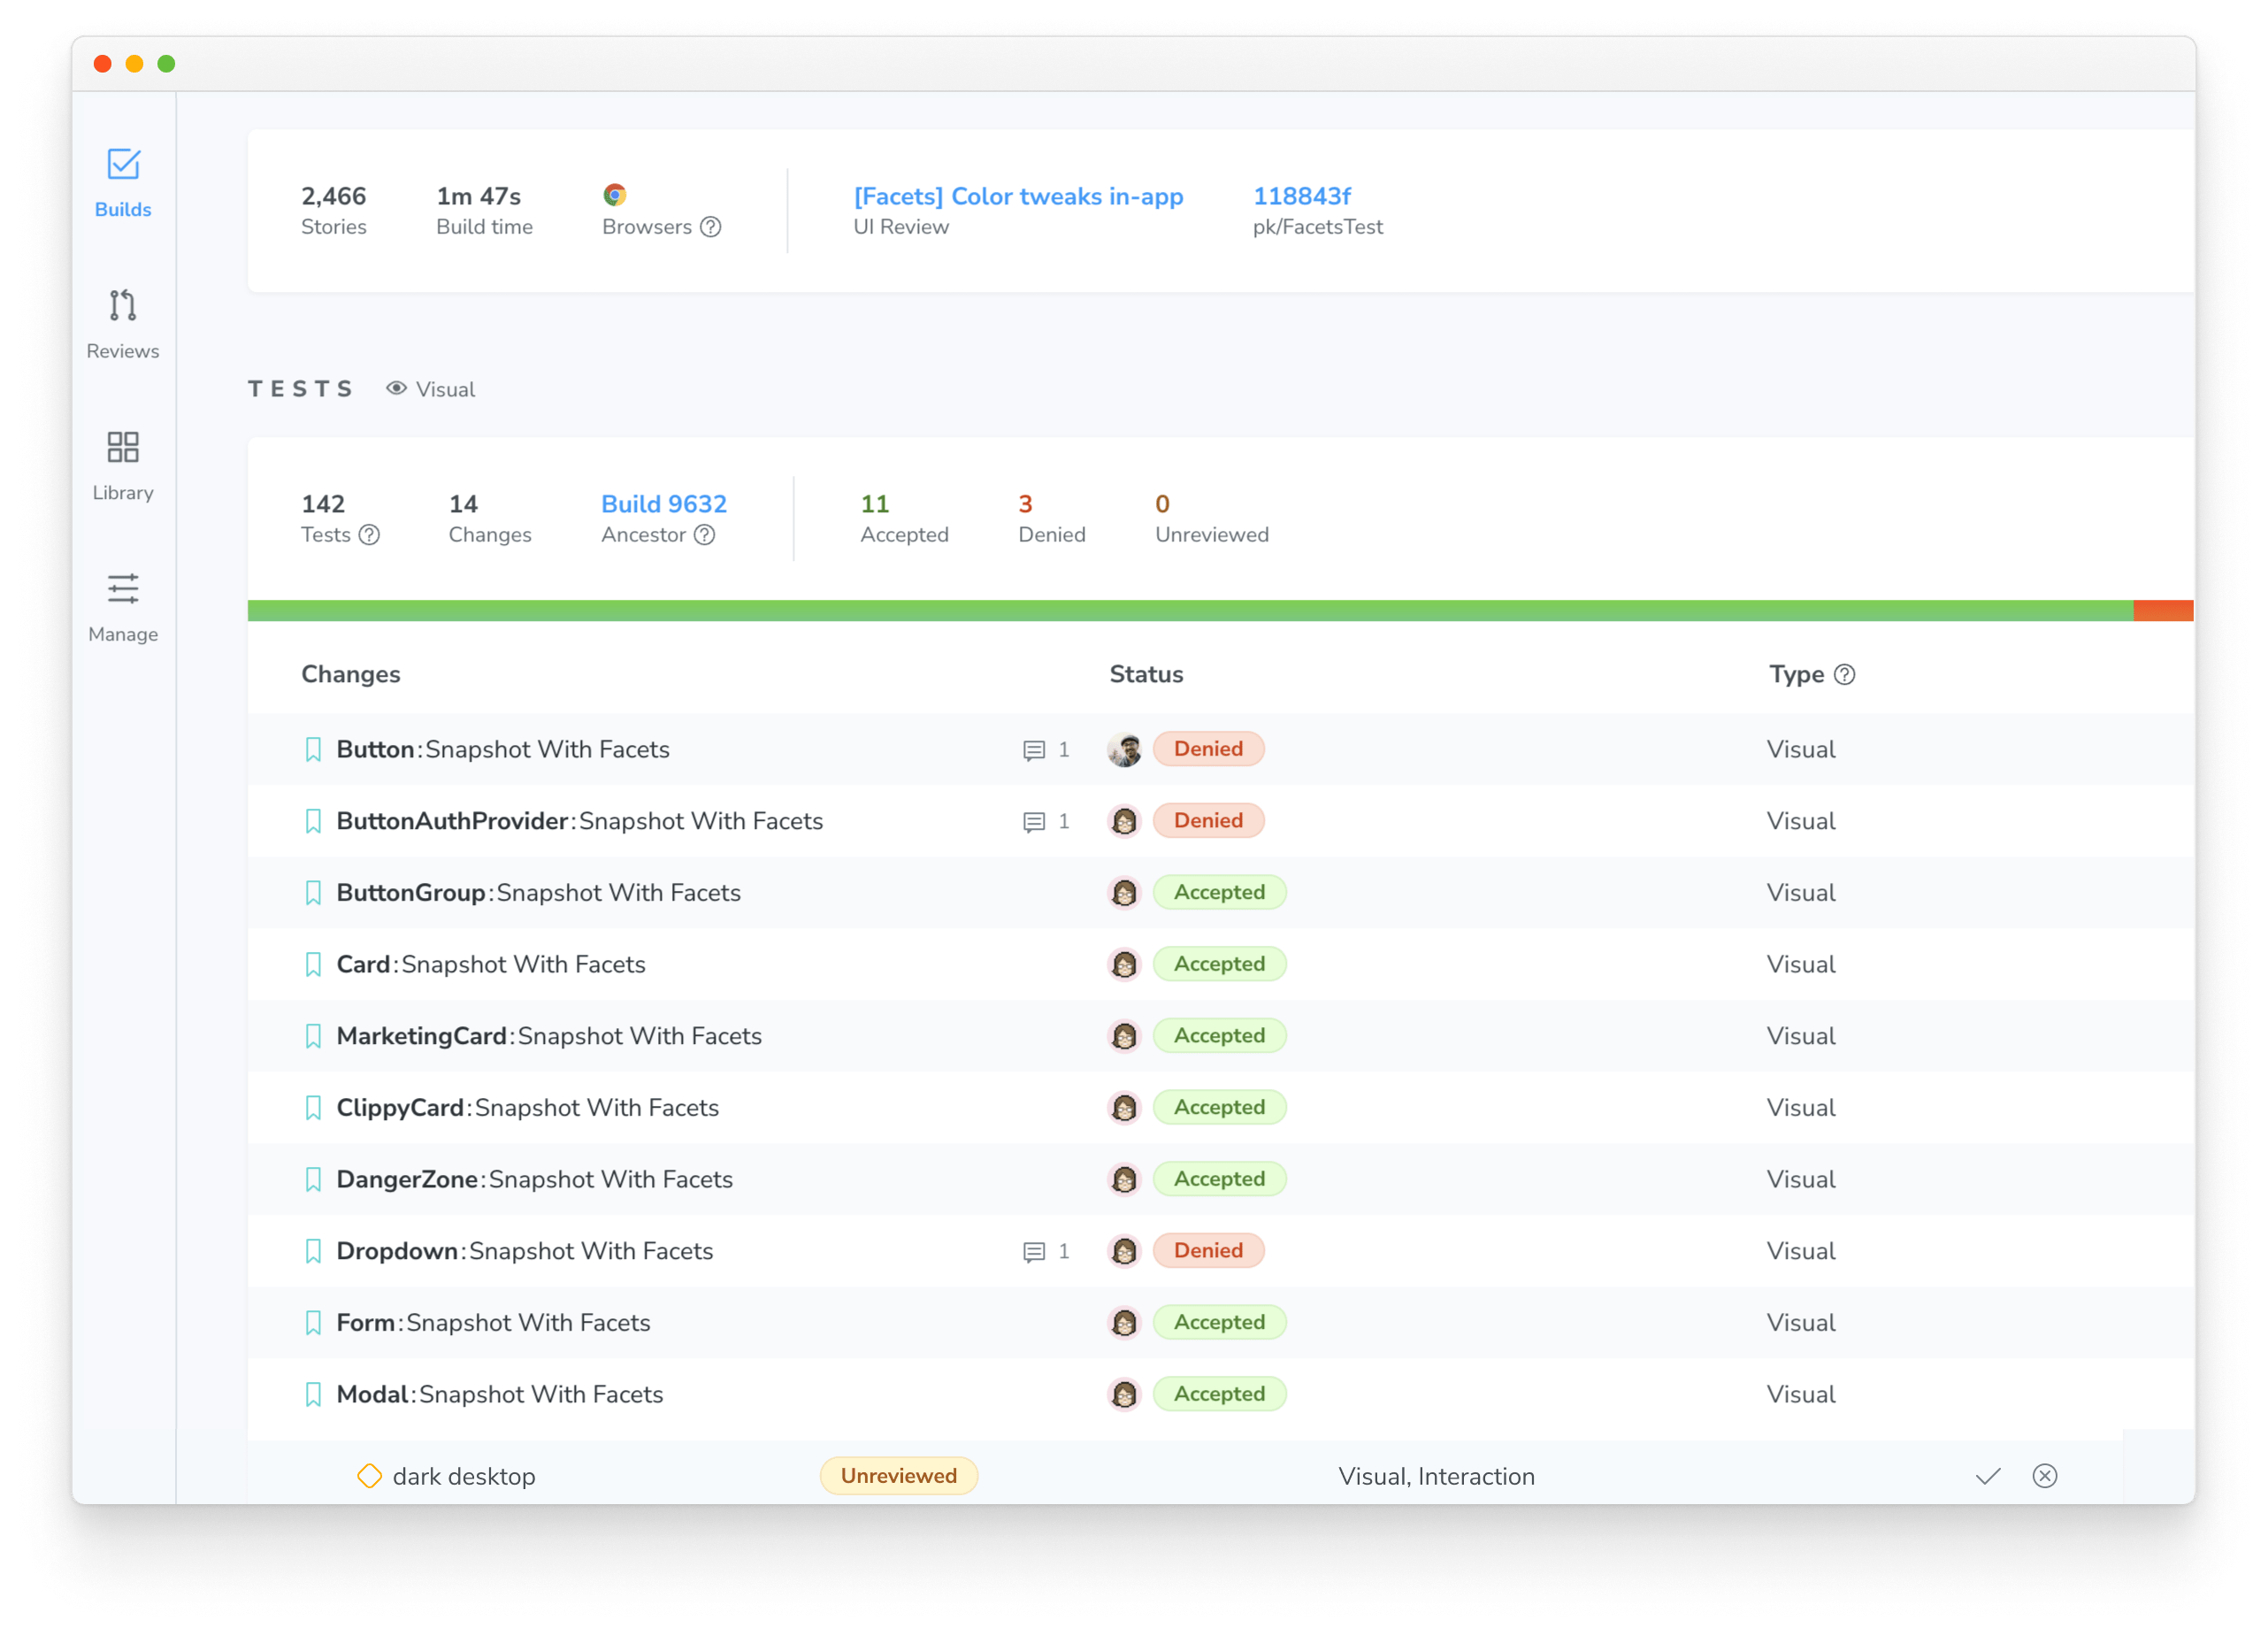Open the comment icon on the Button row

click(x=1033, y=749)
